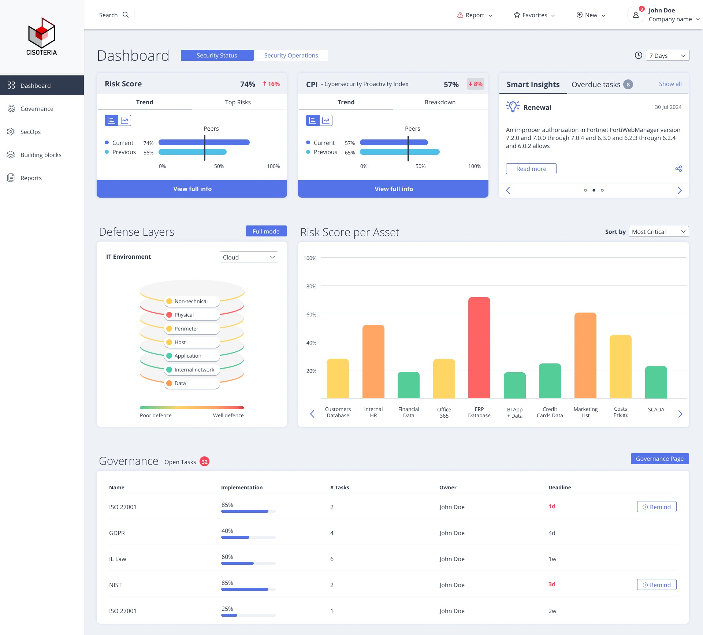Viewport: 703px width, 635px height.
Task: Go to next Smart Insights card
Action: click(x=680, y=190)
